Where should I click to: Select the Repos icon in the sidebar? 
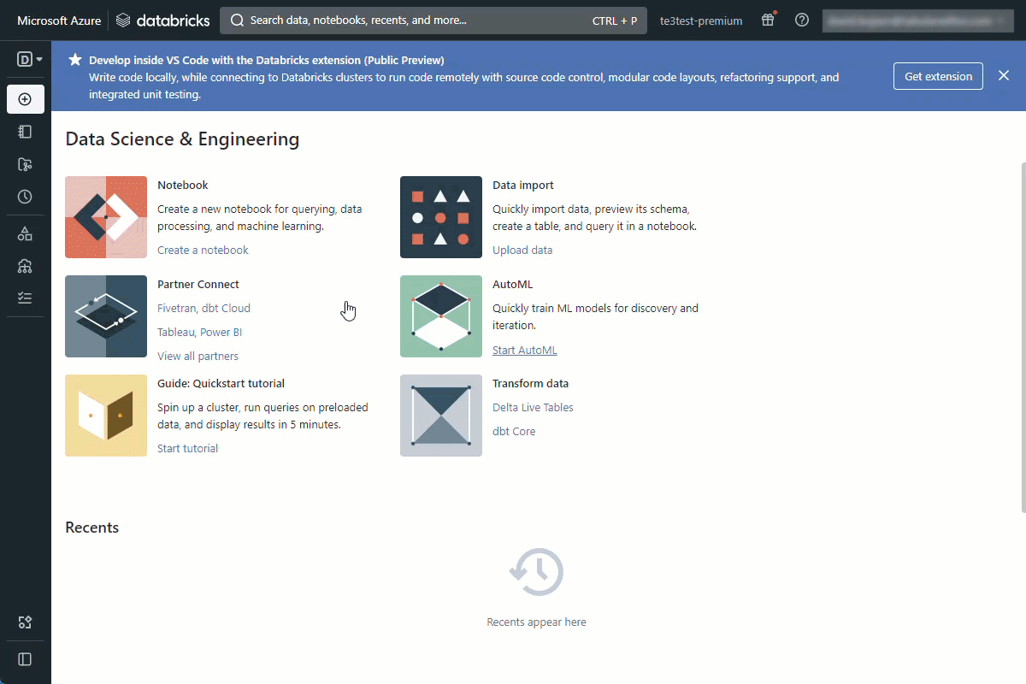point(26,163)
